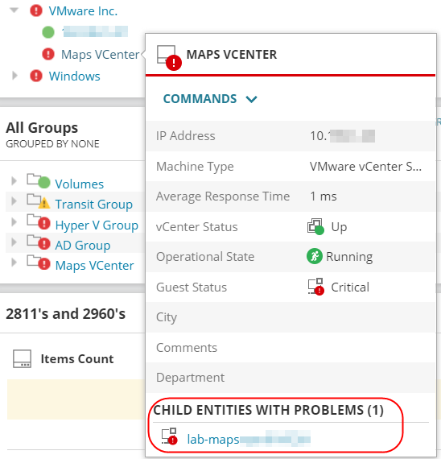Click the AD Group critical folder icon
Image resolution: width=441 pixels, height=459 pixels.
pyautogui.click(x=39, y=242)
